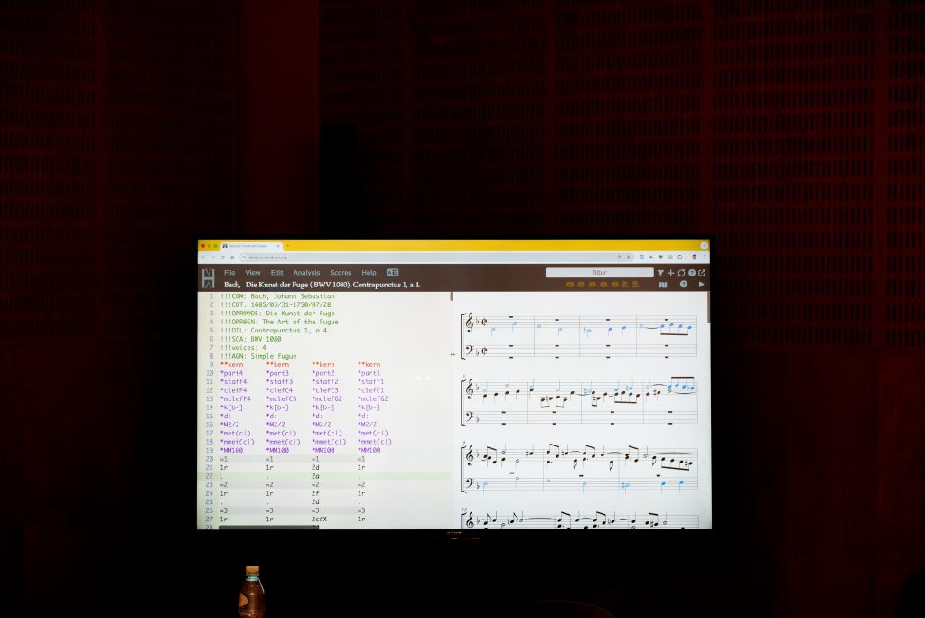Click line number 20 in the gutter
The image size is (925, 618).
click(209, 459)
